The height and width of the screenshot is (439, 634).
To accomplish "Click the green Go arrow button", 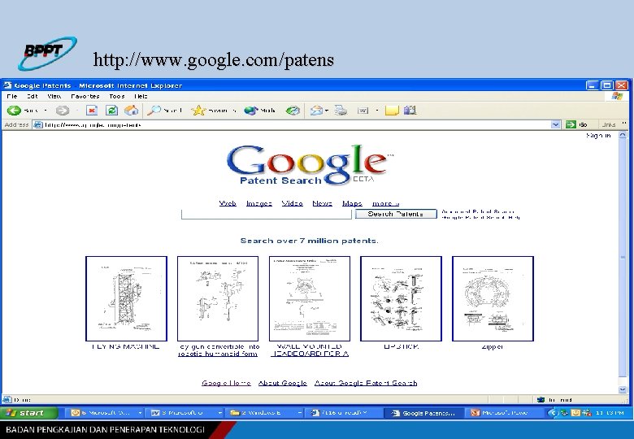I will 571,124.
